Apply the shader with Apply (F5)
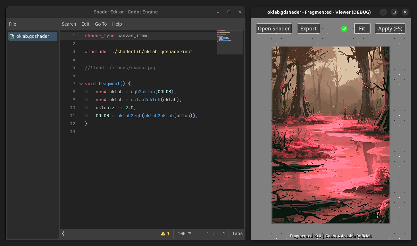 click(x=390, y=29)
